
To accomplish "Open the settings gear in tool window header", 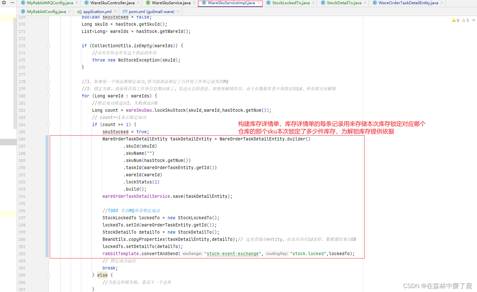I will (x=4, y=3).
